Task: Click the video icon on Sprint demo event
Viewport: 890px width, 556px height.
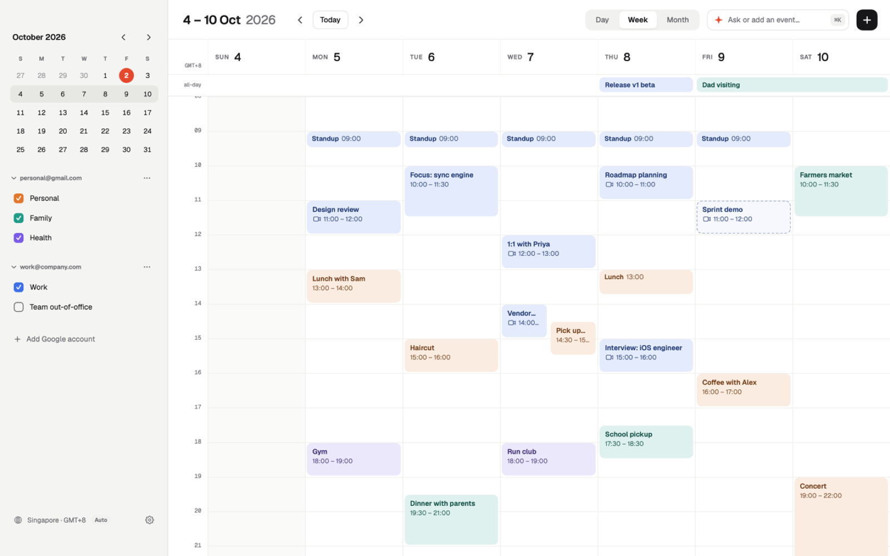Action: [x=706, y=219]
